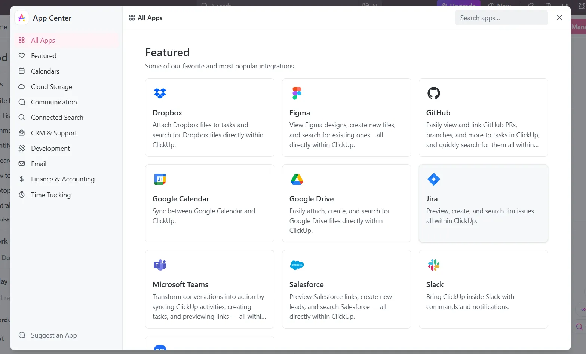Screen dimensions: 586x354
Task: Open the Microsoft Teams integration title
Action: 180,284
